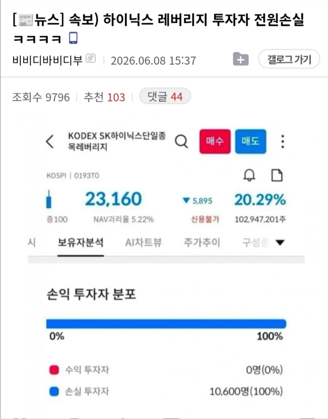This screenshot has height=419, width=328.
Task: Click the add-folder scrap icon
Action: point(241,60)
